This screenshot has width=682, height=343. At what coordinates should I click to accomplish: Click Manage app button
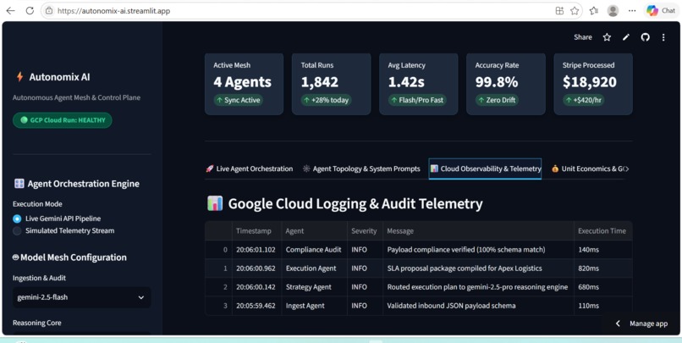(642, 324)
